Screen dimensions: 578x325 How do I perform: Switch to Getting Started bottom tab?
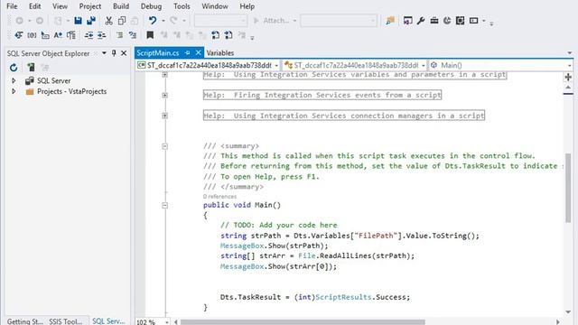click(24, 321)
